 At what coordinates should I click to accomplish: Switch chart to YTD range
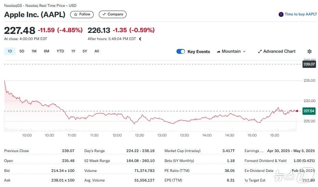tap(60, 51)
